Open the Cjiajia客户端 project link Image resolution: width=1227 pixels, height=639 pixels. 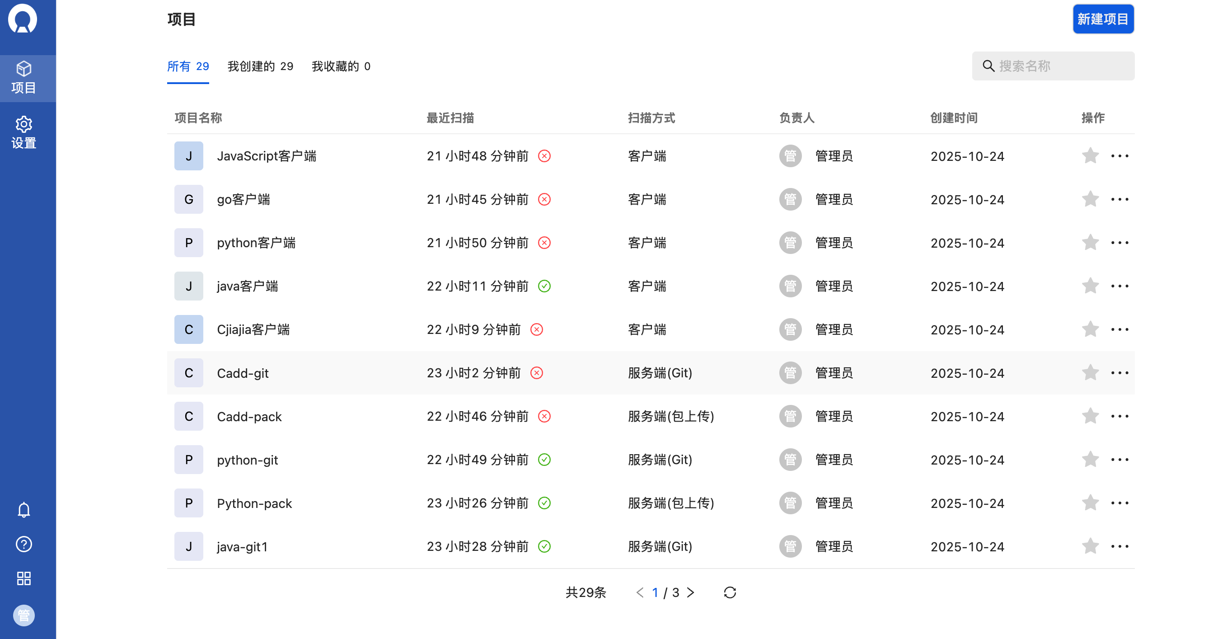pos(253,329)
